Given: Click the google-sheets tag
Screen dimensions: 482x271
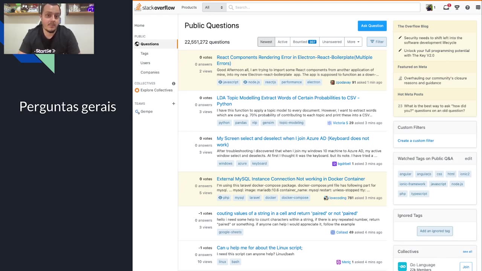Looking at the screenshot, I should [230, 232].
